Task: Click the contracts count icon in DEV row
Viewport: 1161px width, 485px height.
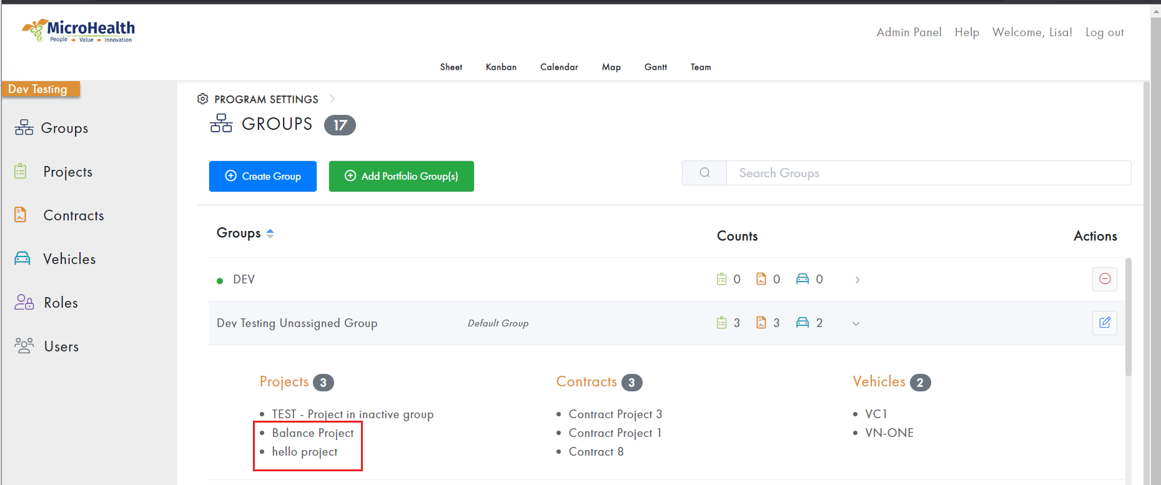Action: pyautogui.click(x=761, y=279)
